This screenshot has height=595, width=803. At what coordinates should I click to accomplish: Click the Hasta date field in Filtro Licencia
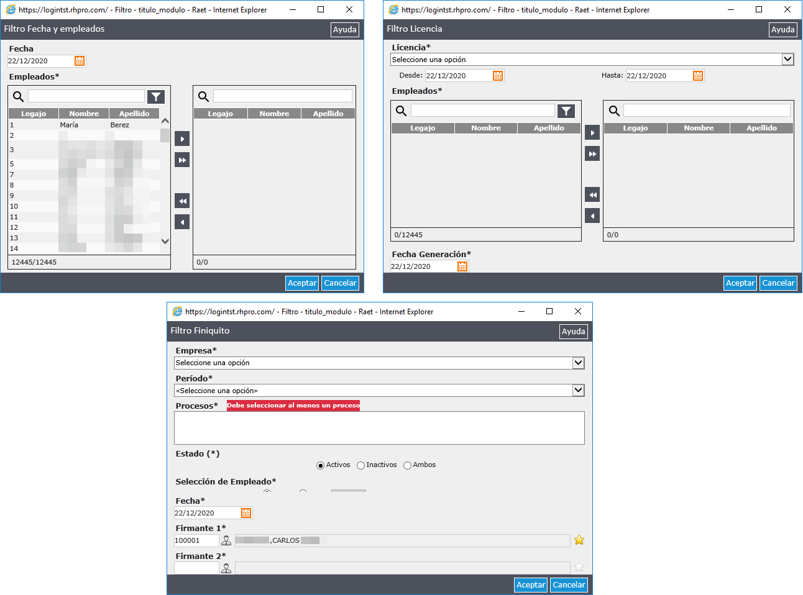[658, 76]
